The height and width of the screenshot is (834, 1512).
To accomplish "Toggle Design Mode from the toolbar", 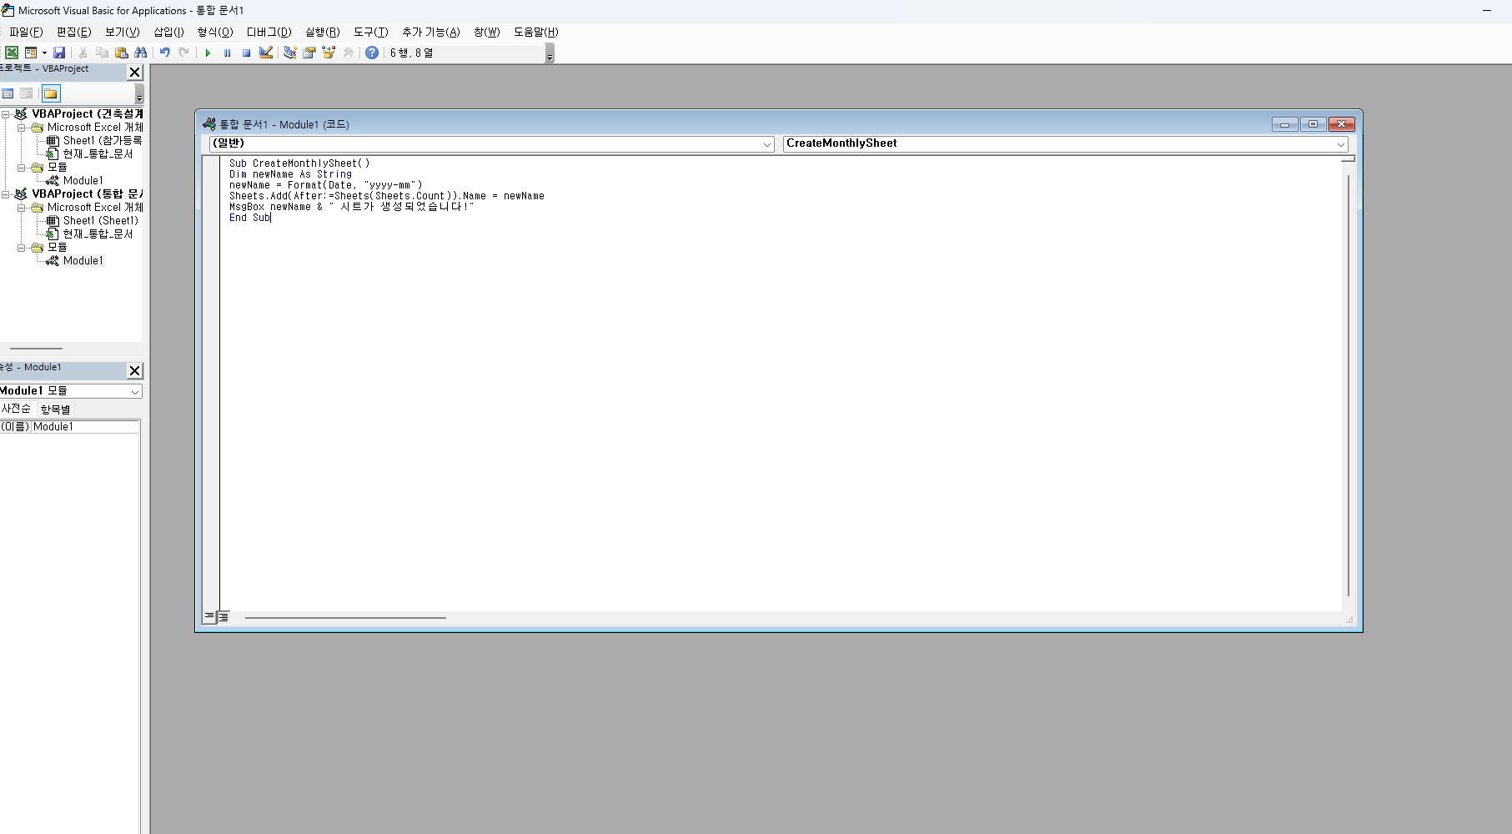I will tap(266, 52).
